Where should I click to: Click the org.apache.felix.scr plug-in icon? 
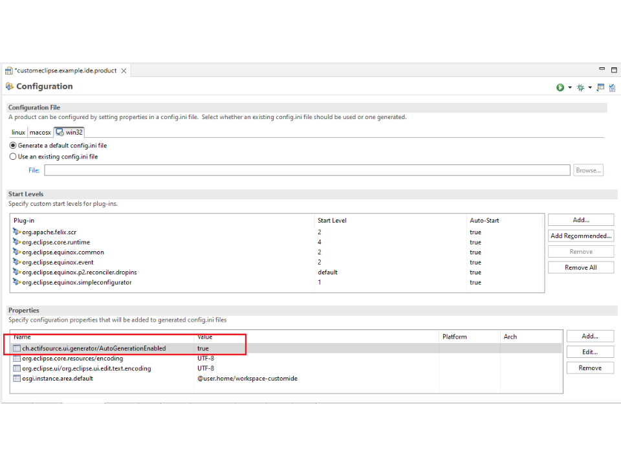(17, 232)
